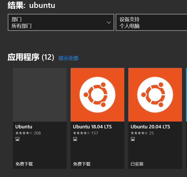Select the Ubuntu 20.04 LTS title
Screen dimensions: 187x177
150,127
